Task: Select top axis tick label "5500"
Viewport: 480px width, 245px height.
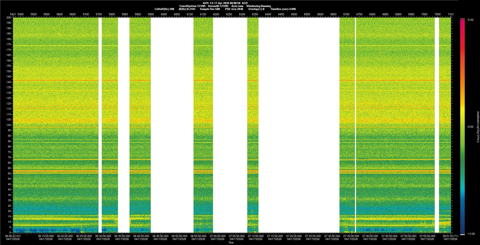Action: 33,14
